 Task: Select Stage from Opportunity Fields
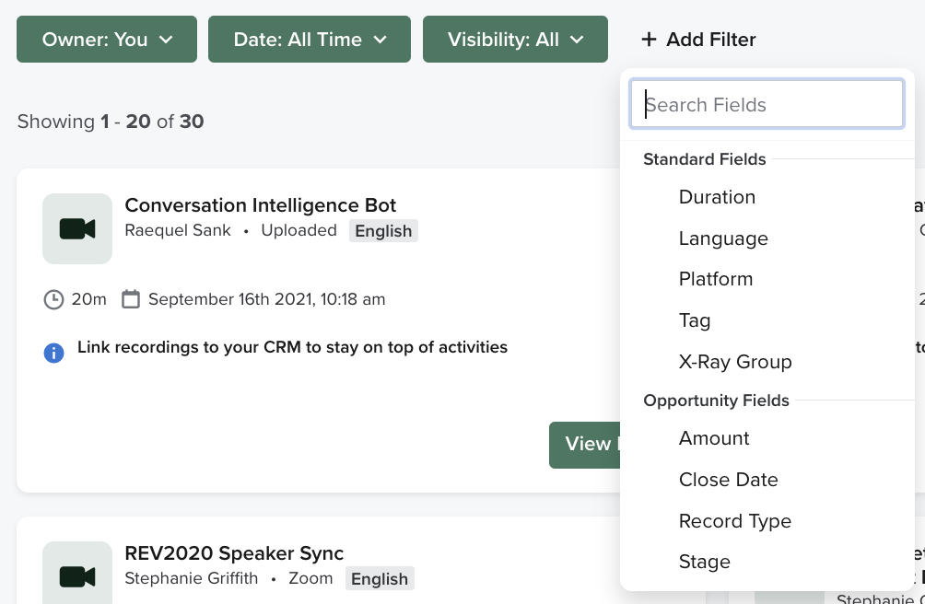click(705, 561)
